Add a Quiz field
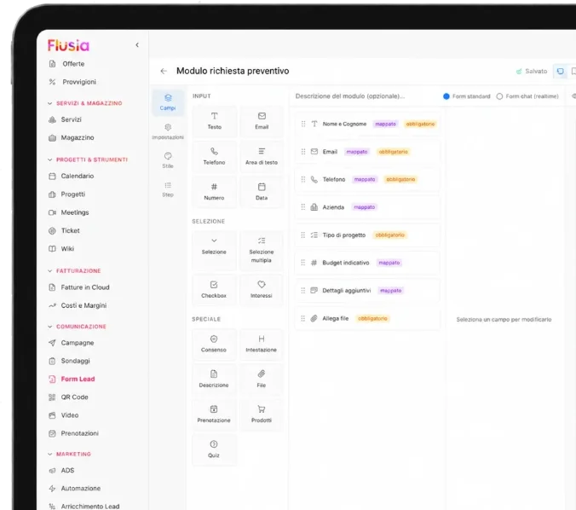Screen dimensions: 576x510 (214, 449)
